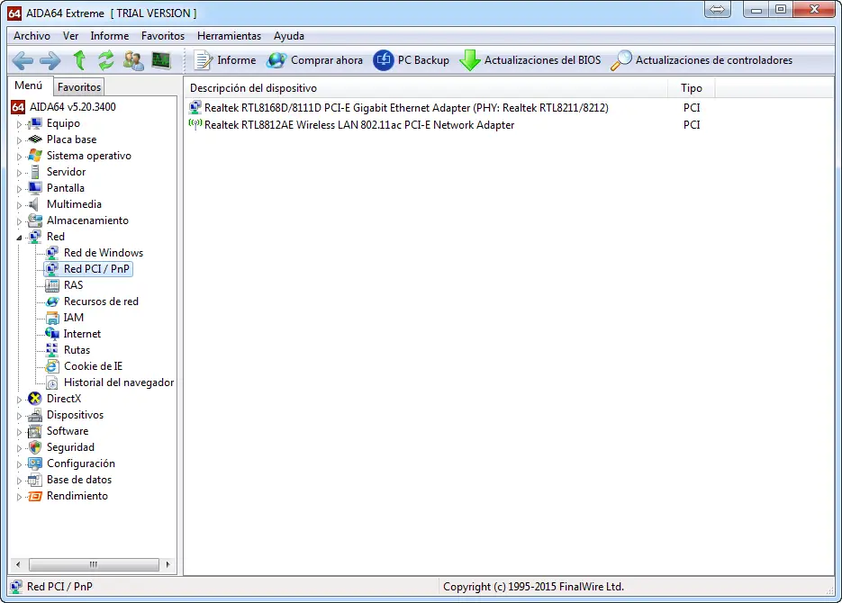
Task: Select Historial del navegador item
Action: pyautogui.click(x=119, y=382)
